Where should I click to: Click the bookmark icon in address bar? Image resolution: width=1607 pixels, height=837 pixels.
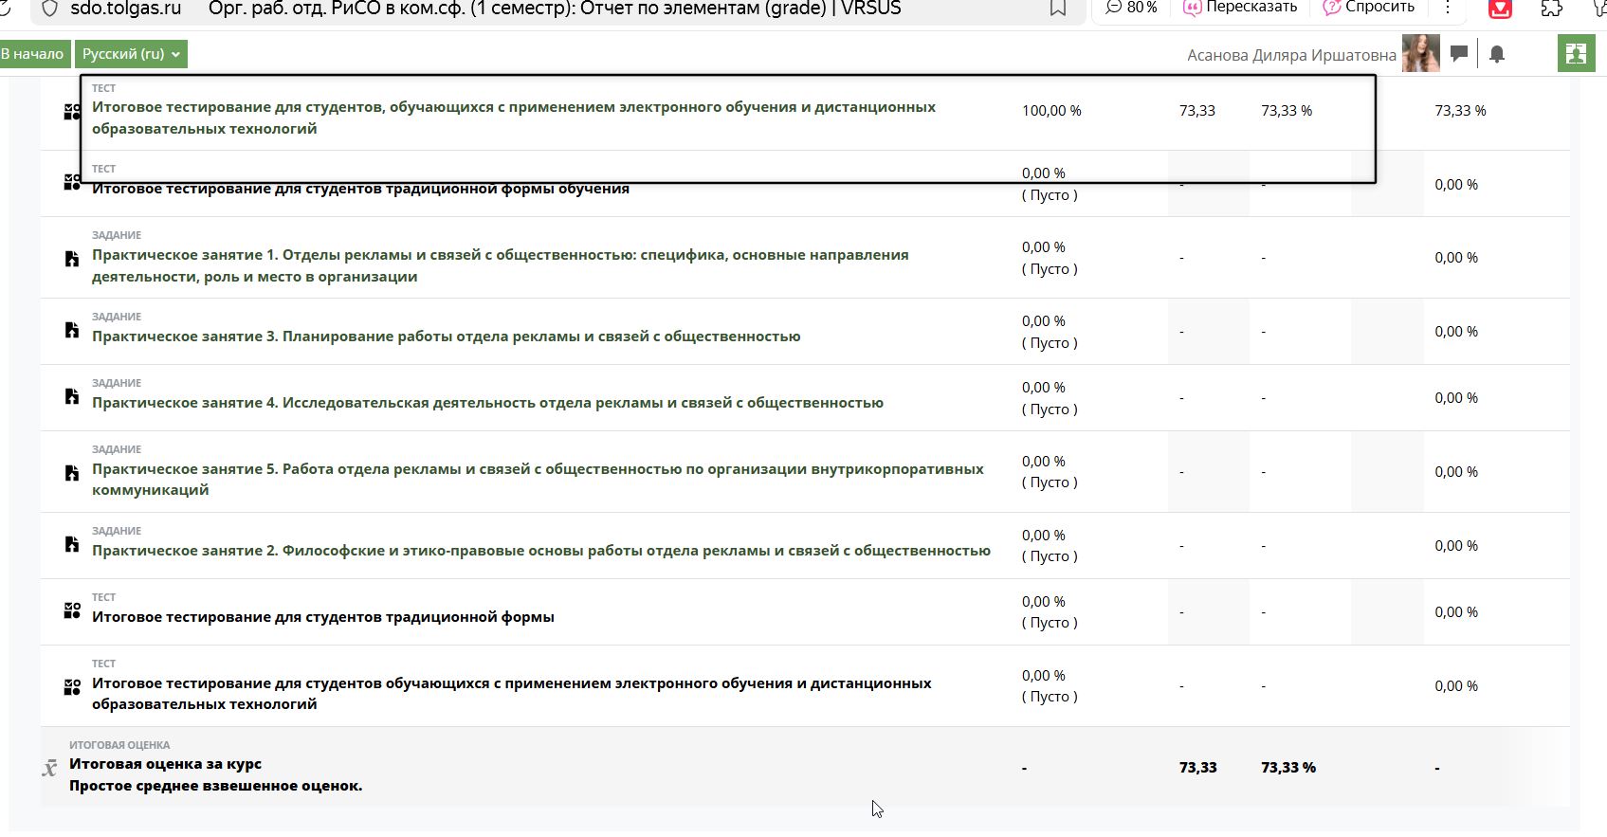[1057, 9]
